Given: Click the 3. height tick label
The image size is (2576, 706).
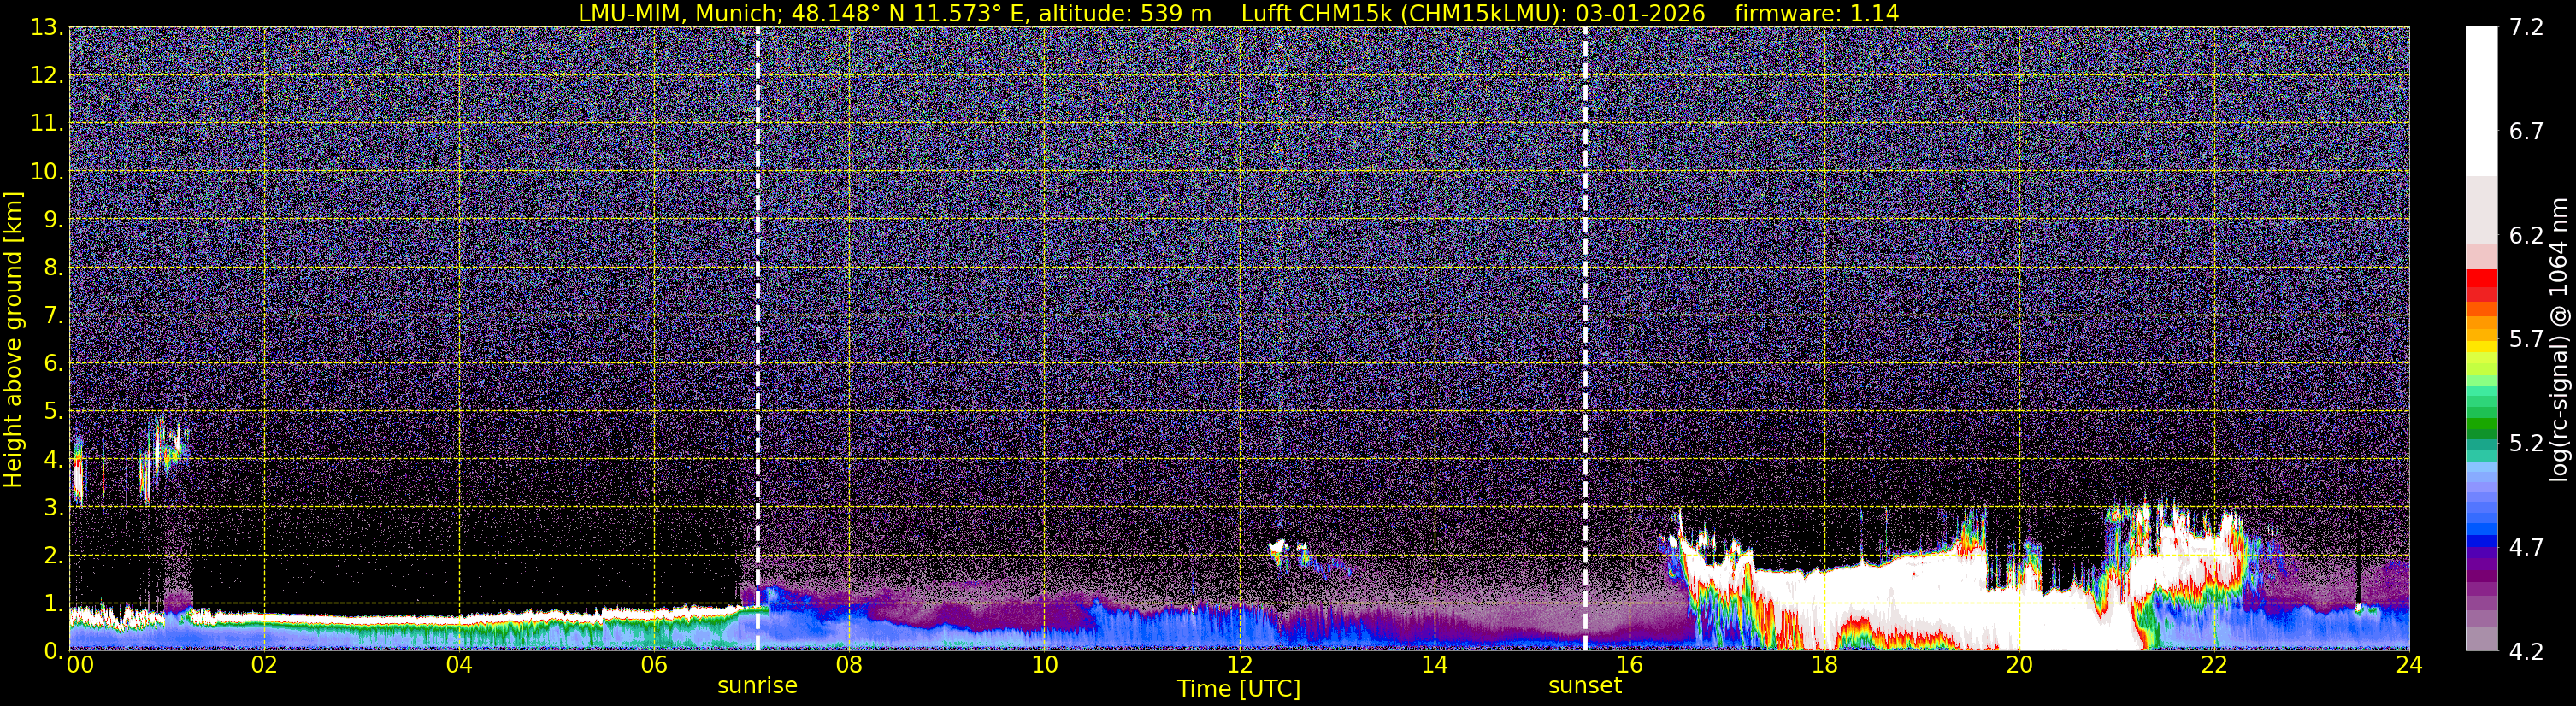Looking at the screenshot, I should (54, 507).
